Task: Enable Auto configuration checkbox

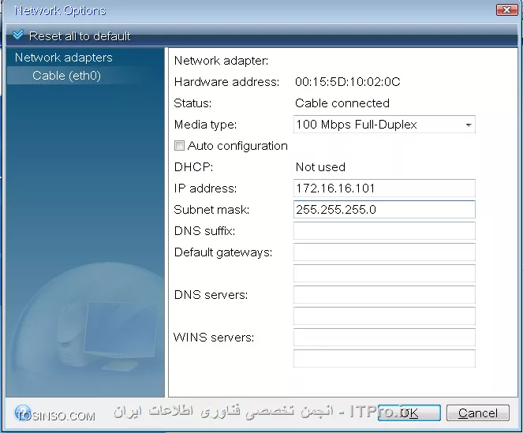Action: 179,146
